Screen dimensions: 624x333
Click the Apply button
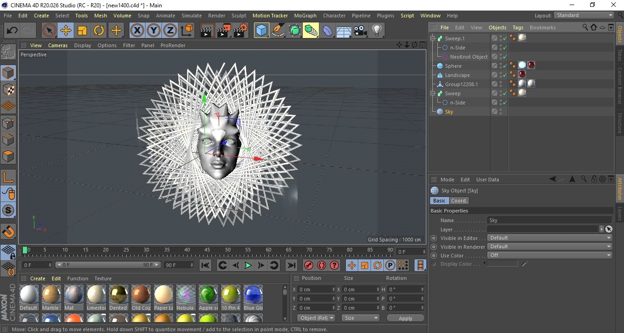pos(405,318)
